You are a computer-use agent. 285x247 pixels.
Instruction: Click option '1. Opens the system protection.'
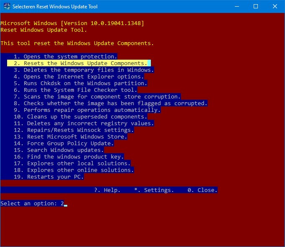pos(66,57)
